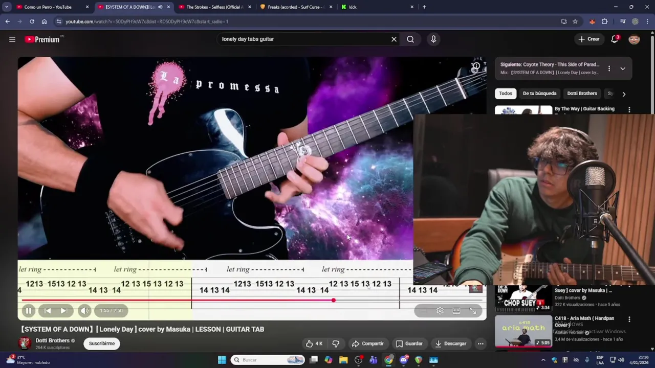The width and height of the screenshot is (655, 368).
Task: Open options for 'By The Way' video
Action: [x=629, y=109]
